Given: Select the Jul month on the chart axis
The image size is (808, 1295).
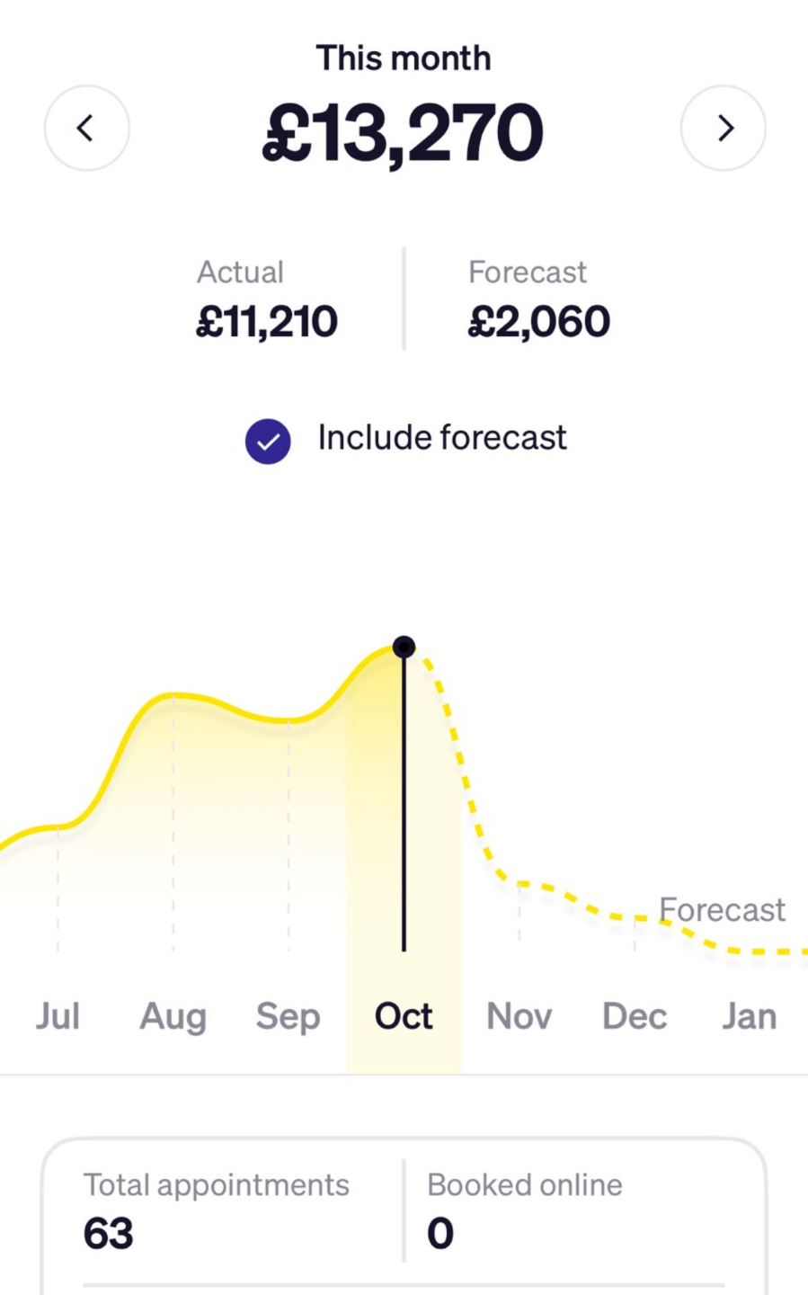Looking at the screenshot, I should pos(58,1016).
